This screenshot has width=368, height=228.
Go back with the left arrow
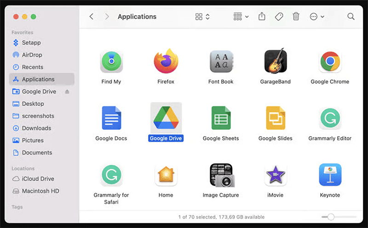point(92,17)
